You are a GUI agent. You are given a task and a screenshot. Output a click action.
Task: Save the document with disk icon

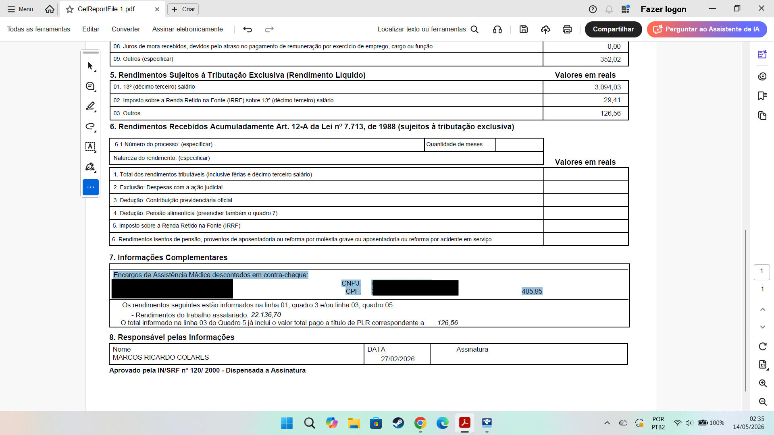(x=524, y=29)
